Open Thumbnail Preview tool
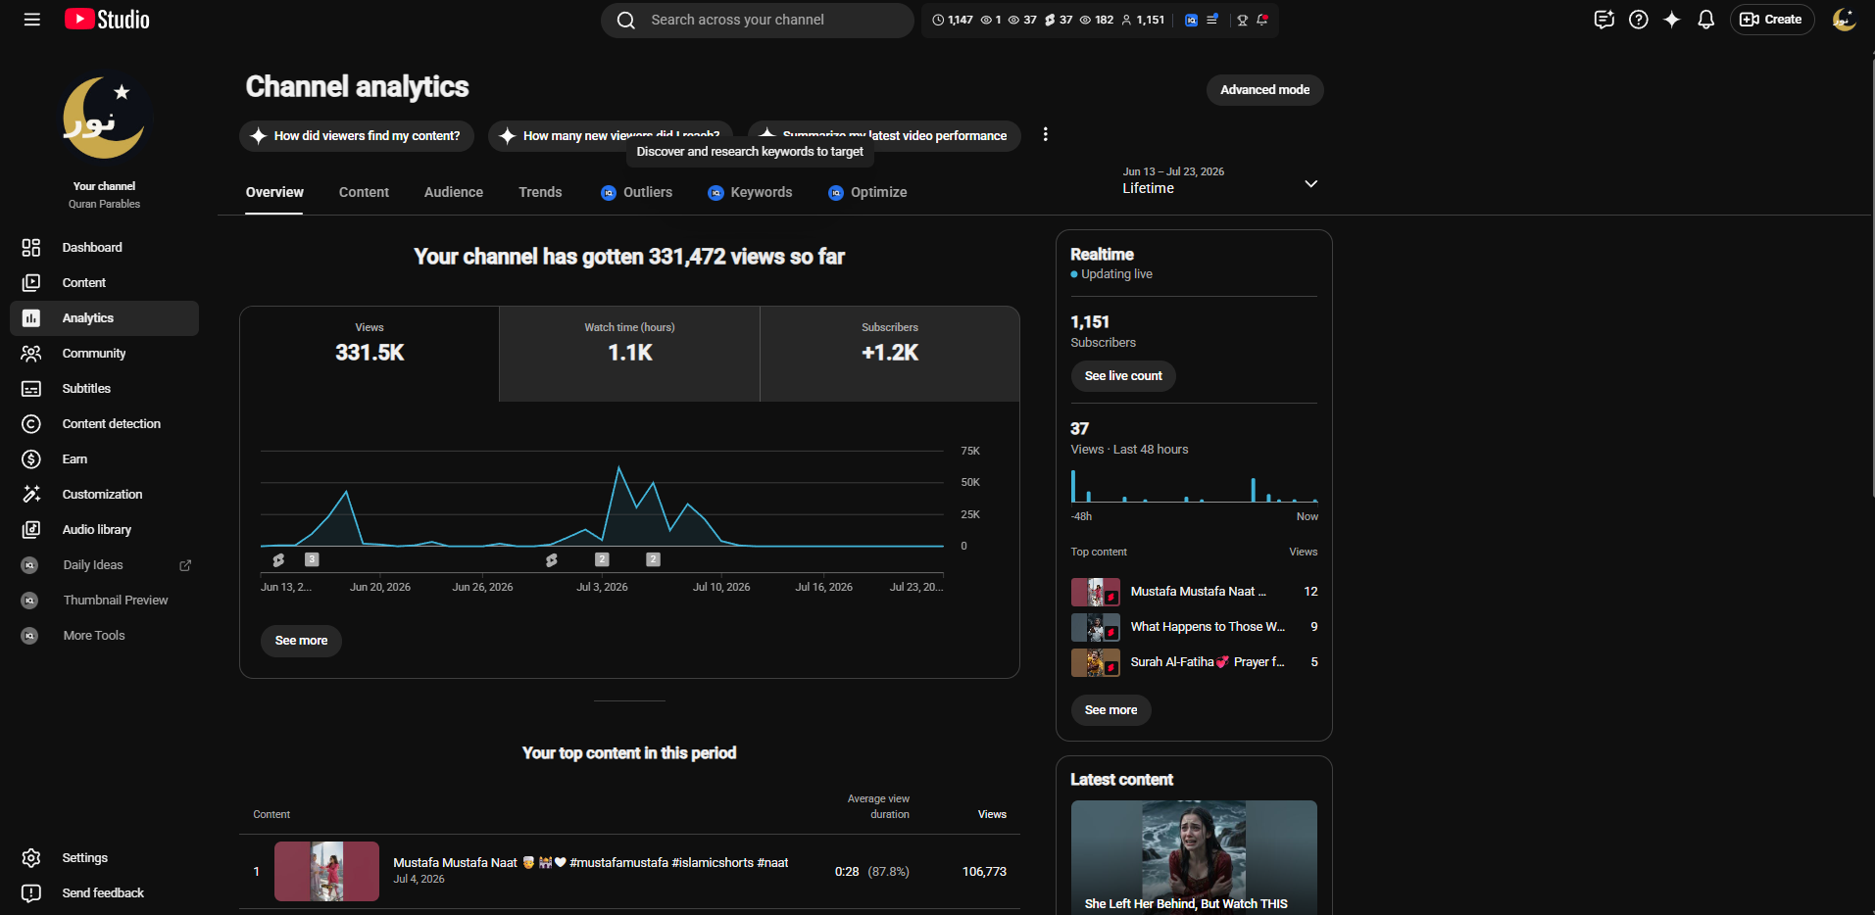The height and width of the screenshot is (915, 1875). pos(104,600)
